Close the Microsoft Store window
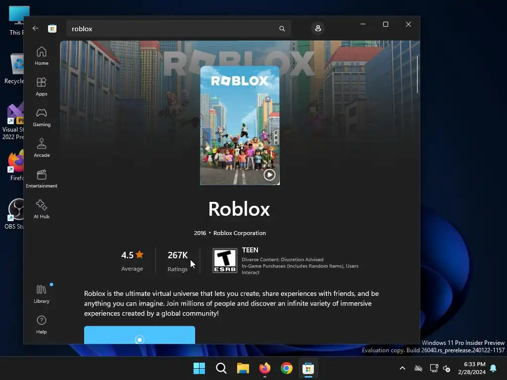The image size is (507, 380). click(408, 24)
